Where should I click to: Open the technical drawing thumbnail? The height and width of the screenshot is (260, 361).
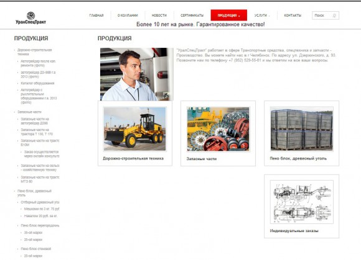(x=302, y=202)
